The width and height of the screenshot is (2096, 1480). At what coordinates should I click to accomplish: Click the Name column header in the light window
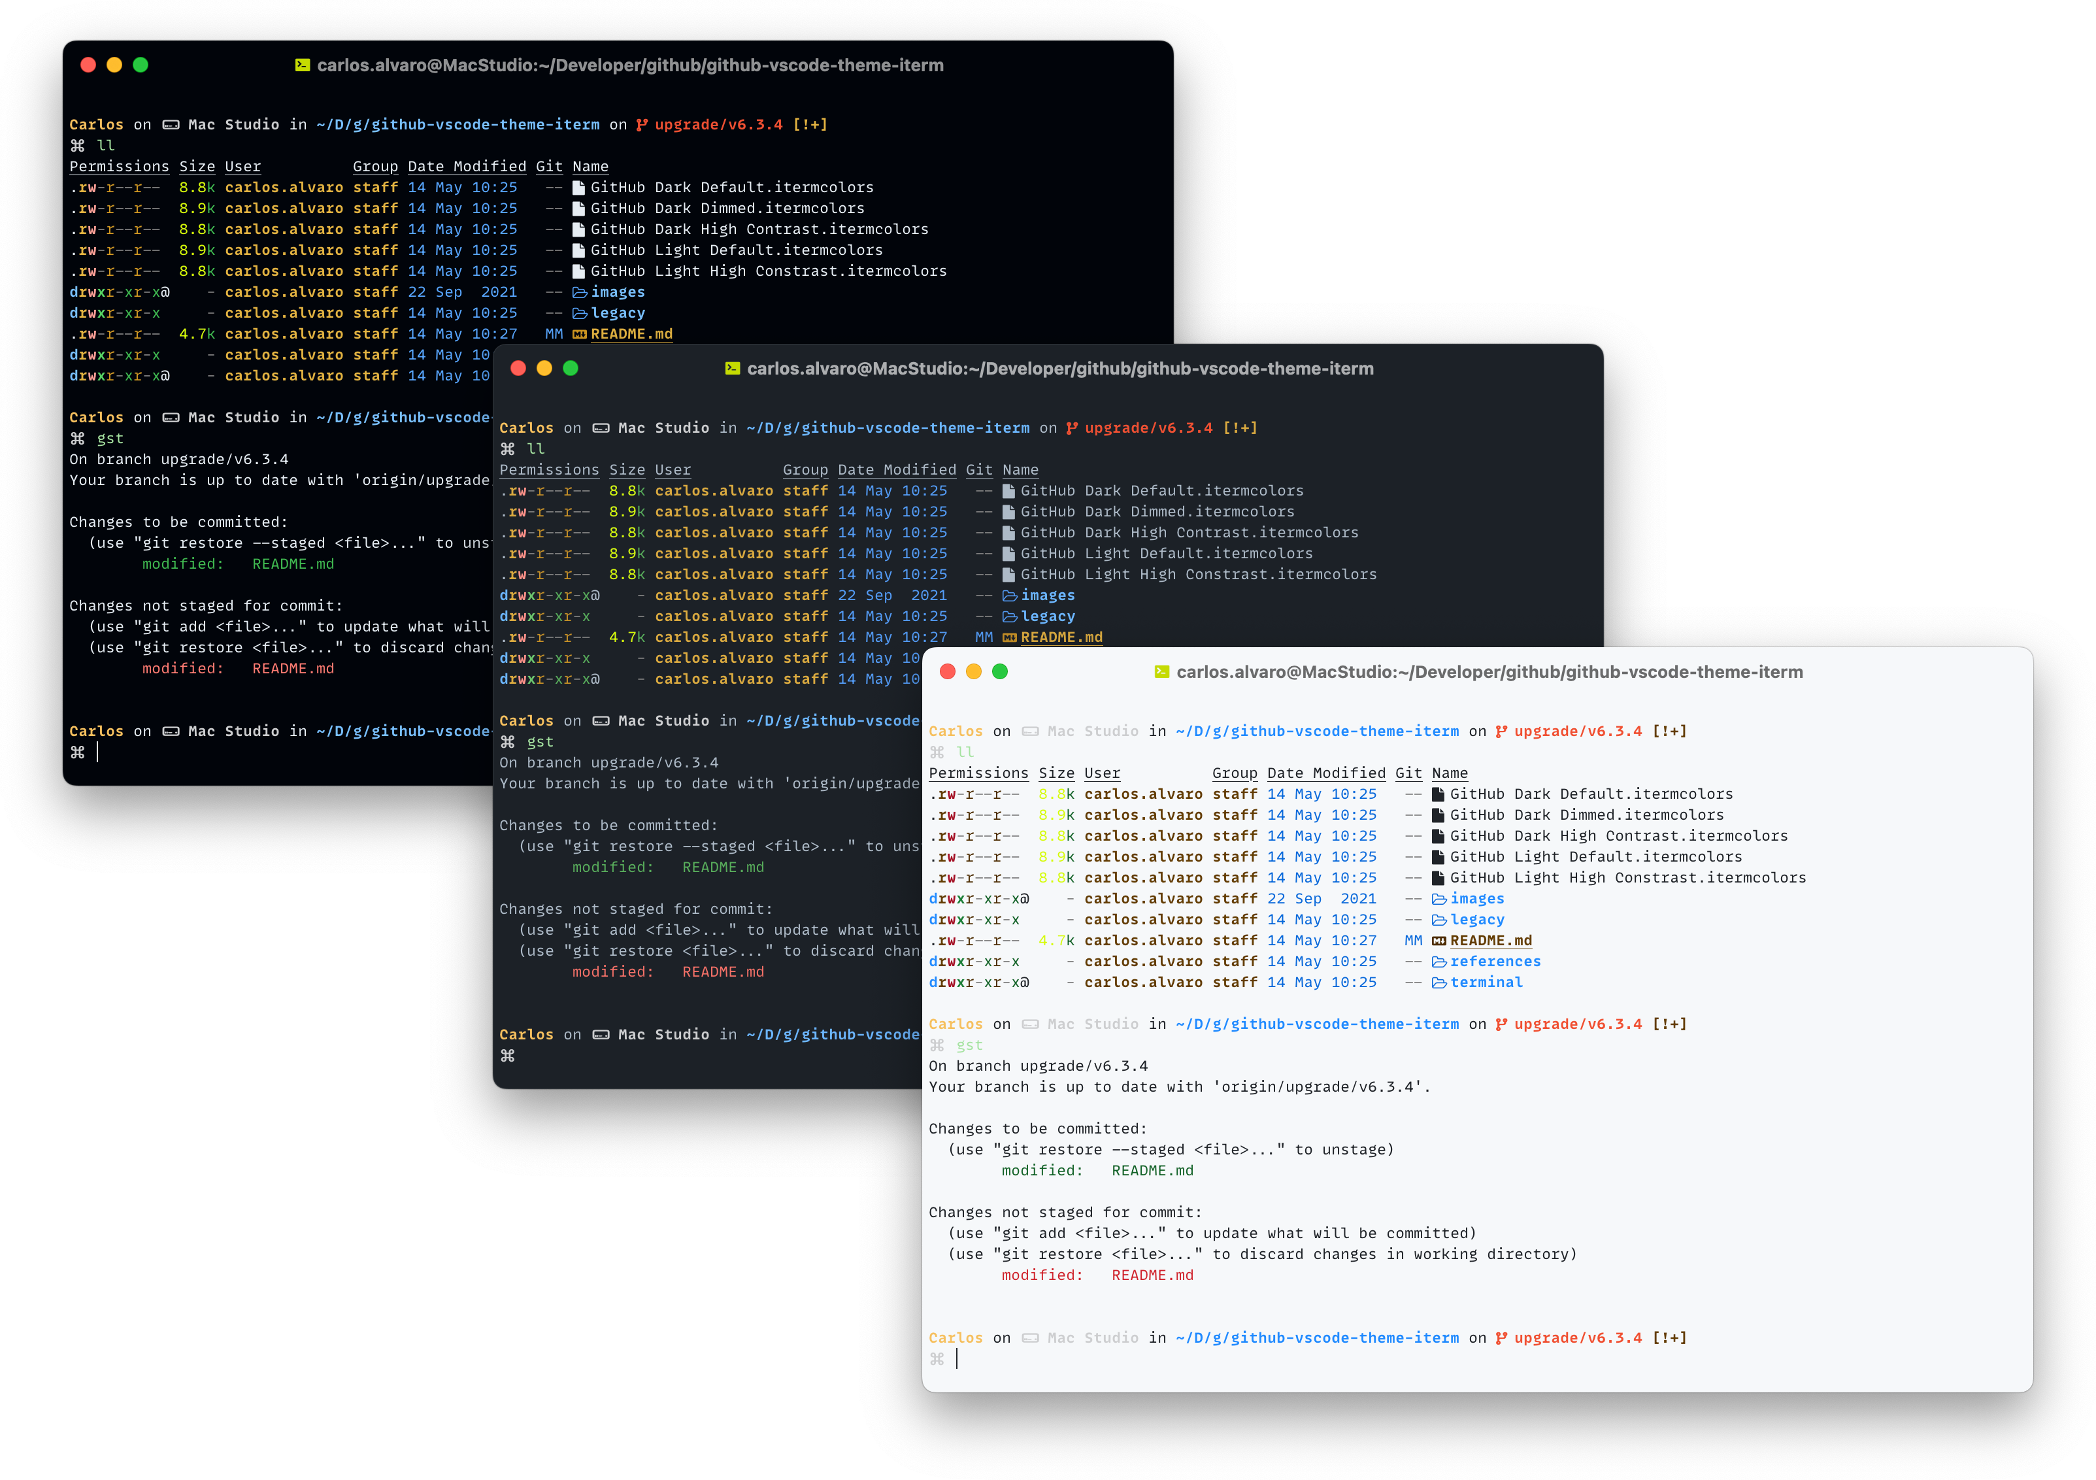pyautogui.click(x=1449, y=773)
